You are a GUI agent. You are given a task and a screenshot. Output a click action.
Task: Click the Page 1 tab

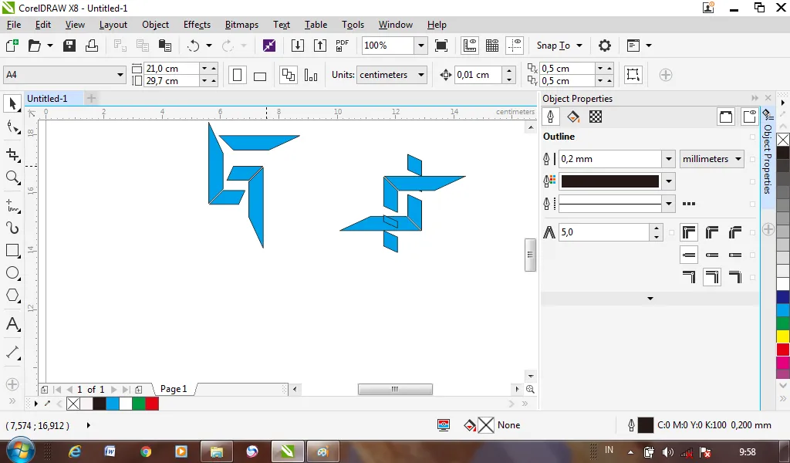click(x=174, y=389)
